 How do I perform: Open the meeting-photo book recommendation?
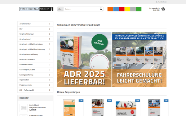(98, 108)
